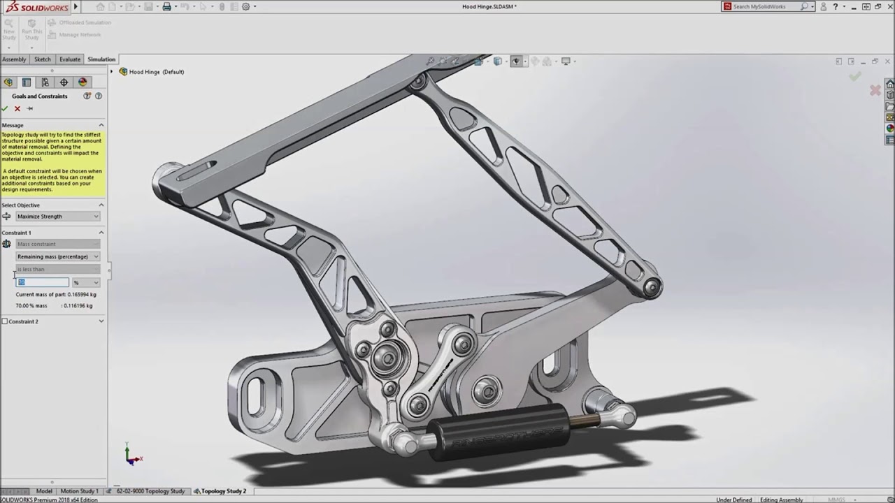Open the question mark help in PropertyManager
The image size is (895, 503).
(x=99, y=96)
